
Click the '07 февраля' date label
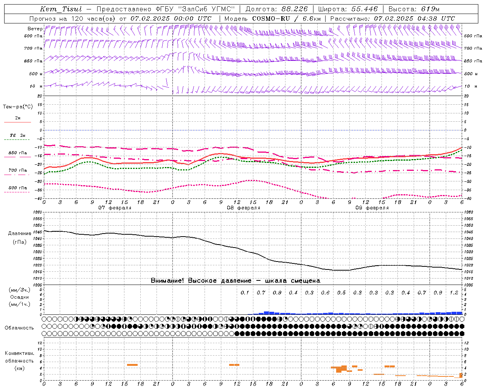pos(115,208)
